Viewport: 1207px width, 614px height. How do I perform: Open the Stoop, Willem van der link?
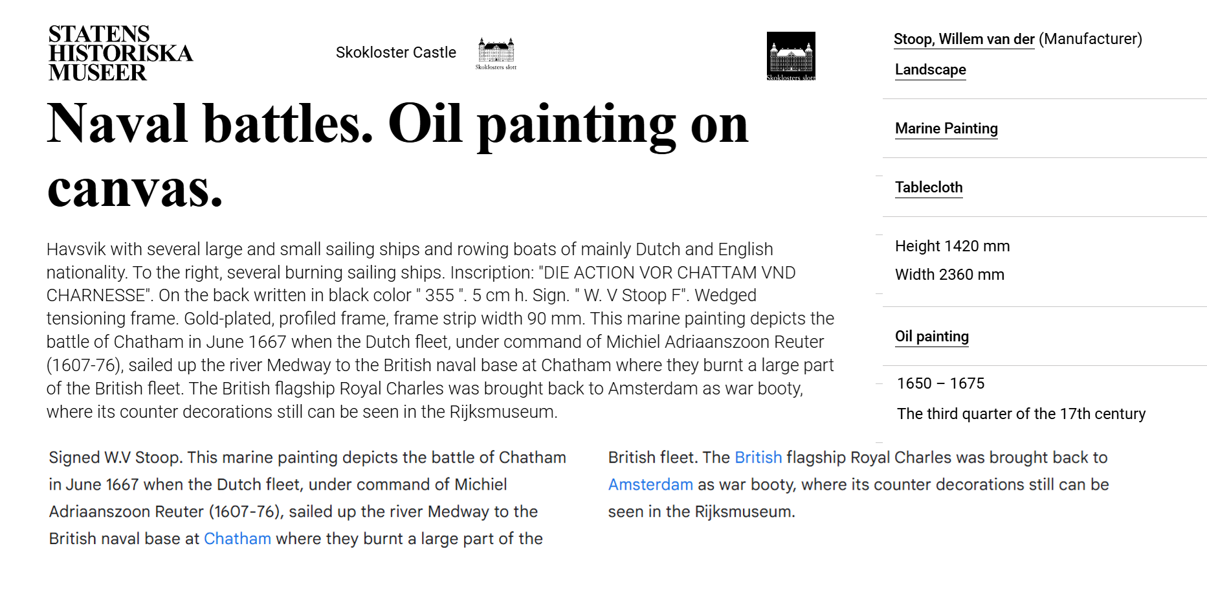point(964,40)
